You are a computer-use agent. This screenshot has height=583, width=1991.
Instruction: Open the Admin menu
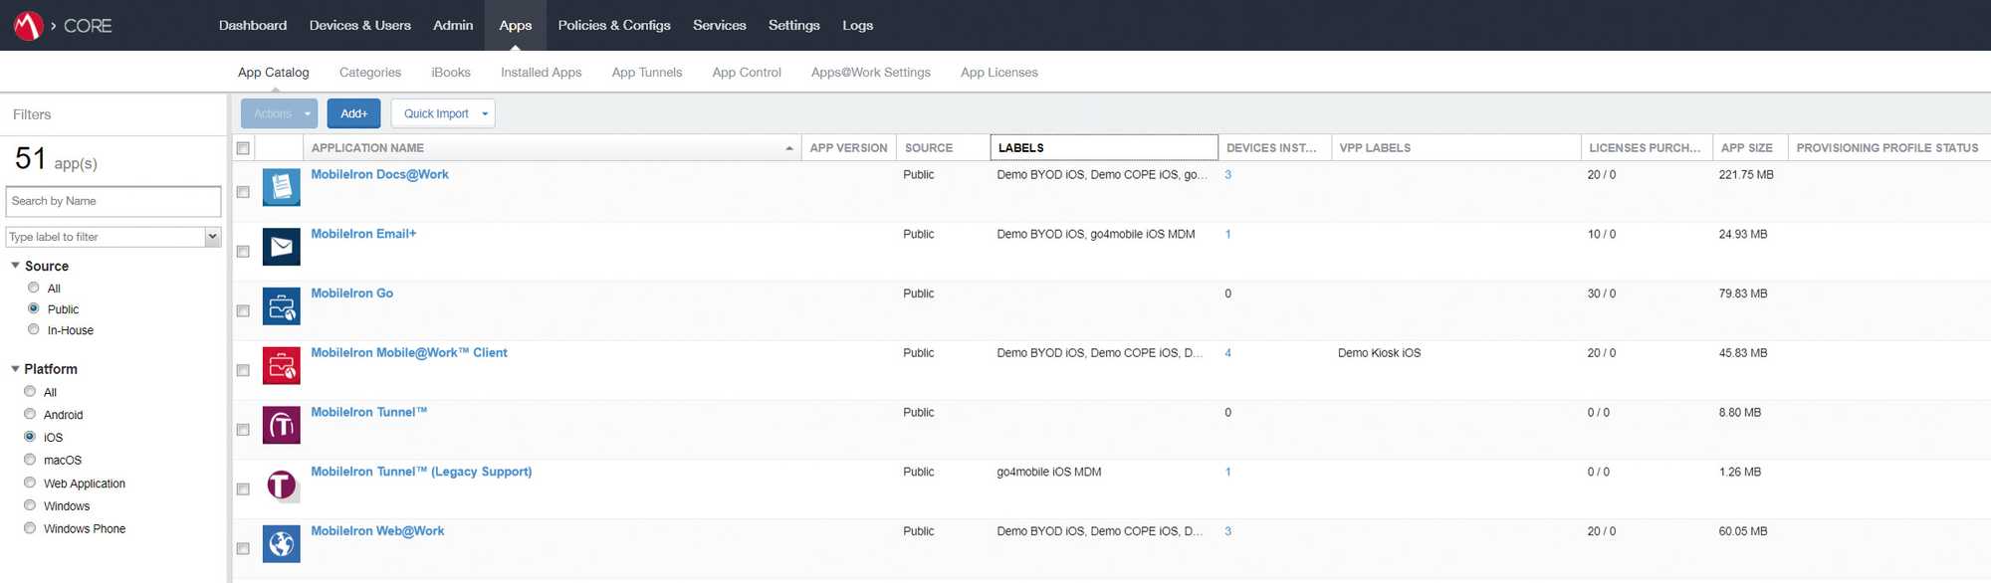[x=453, y=25]
